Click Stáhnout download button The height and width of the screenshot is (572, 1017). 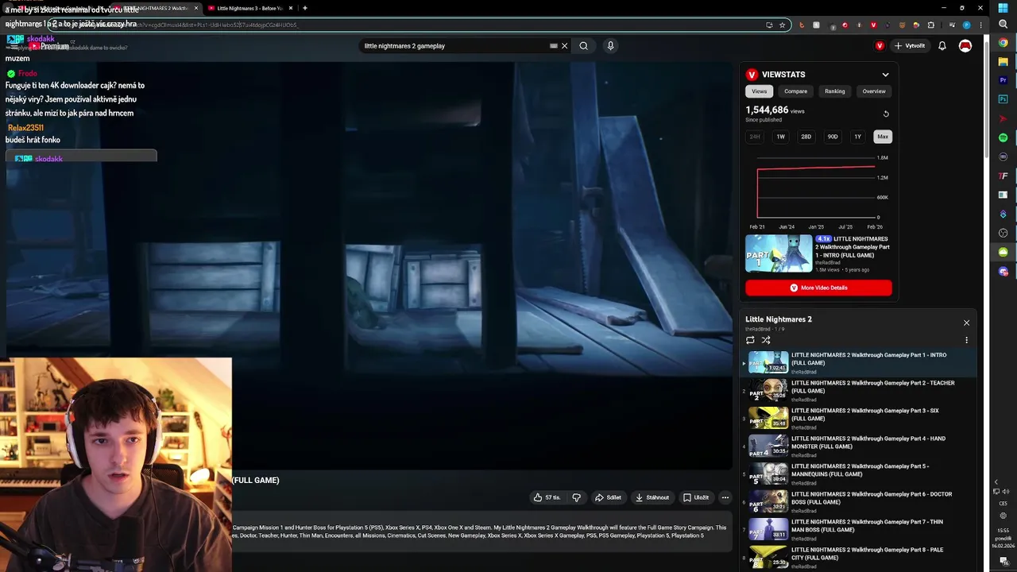[652, 497]
